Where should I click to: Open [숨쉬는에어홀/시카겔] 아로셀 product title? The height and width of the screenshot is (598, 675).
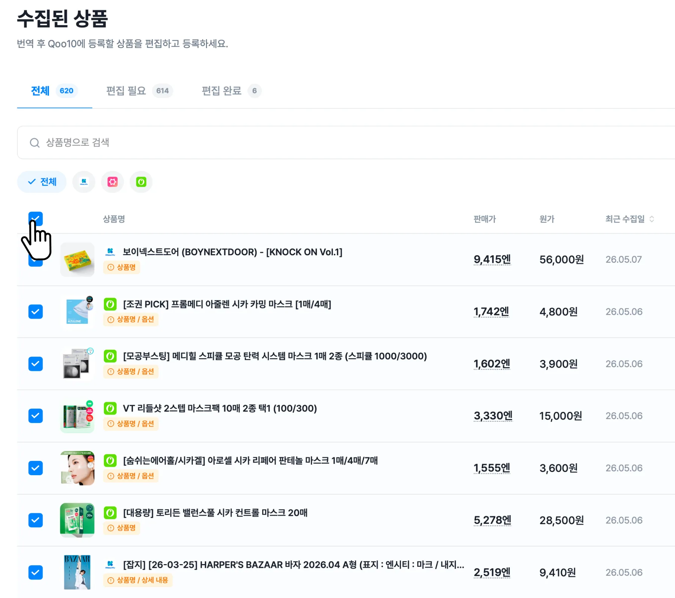(x=250, y=460)
